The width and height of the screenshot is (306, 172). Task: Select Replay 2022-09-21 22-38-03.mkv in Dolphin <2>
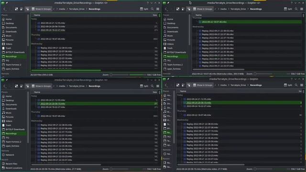pyautogui.click(x=218, y=31)
